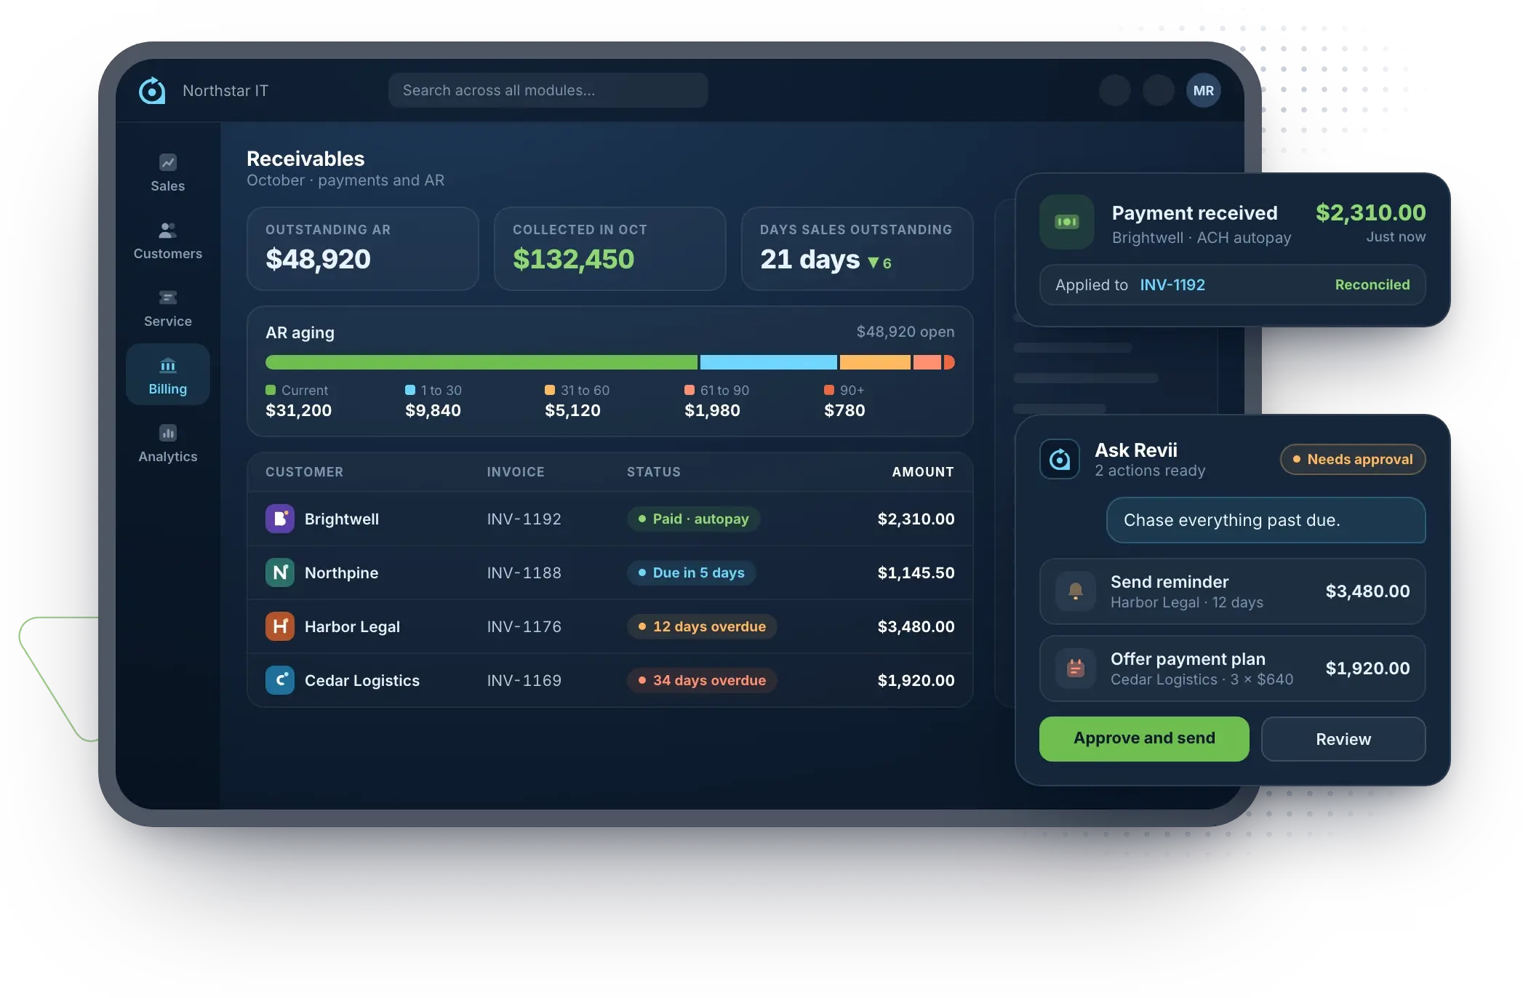The height and width of the screenshot is (998, 1523).
Task: Click the Days Sales Outstanding card
Action: (857, 249)
